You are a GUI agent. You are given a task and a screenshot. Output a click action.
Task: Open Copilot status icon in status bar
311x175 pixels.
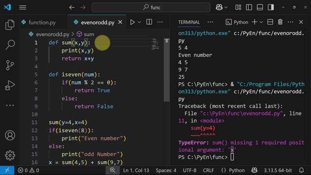[254, 170]
